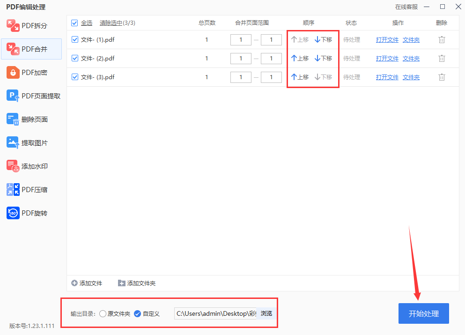Image resolution: width=465 pixels, height=335 pixels.
Task: Select the 文件- (2).pdf file name
Action: tap(97, 58)
